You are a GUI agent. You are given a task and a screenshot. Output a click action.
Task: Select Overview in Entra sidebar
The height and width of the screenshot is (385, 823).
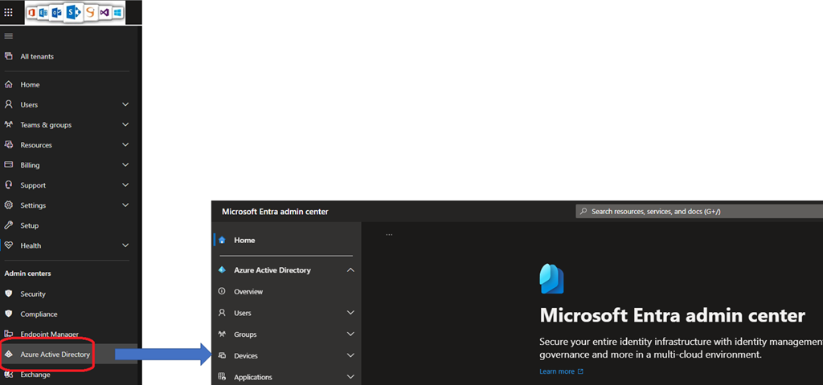[x=248, y=292]
